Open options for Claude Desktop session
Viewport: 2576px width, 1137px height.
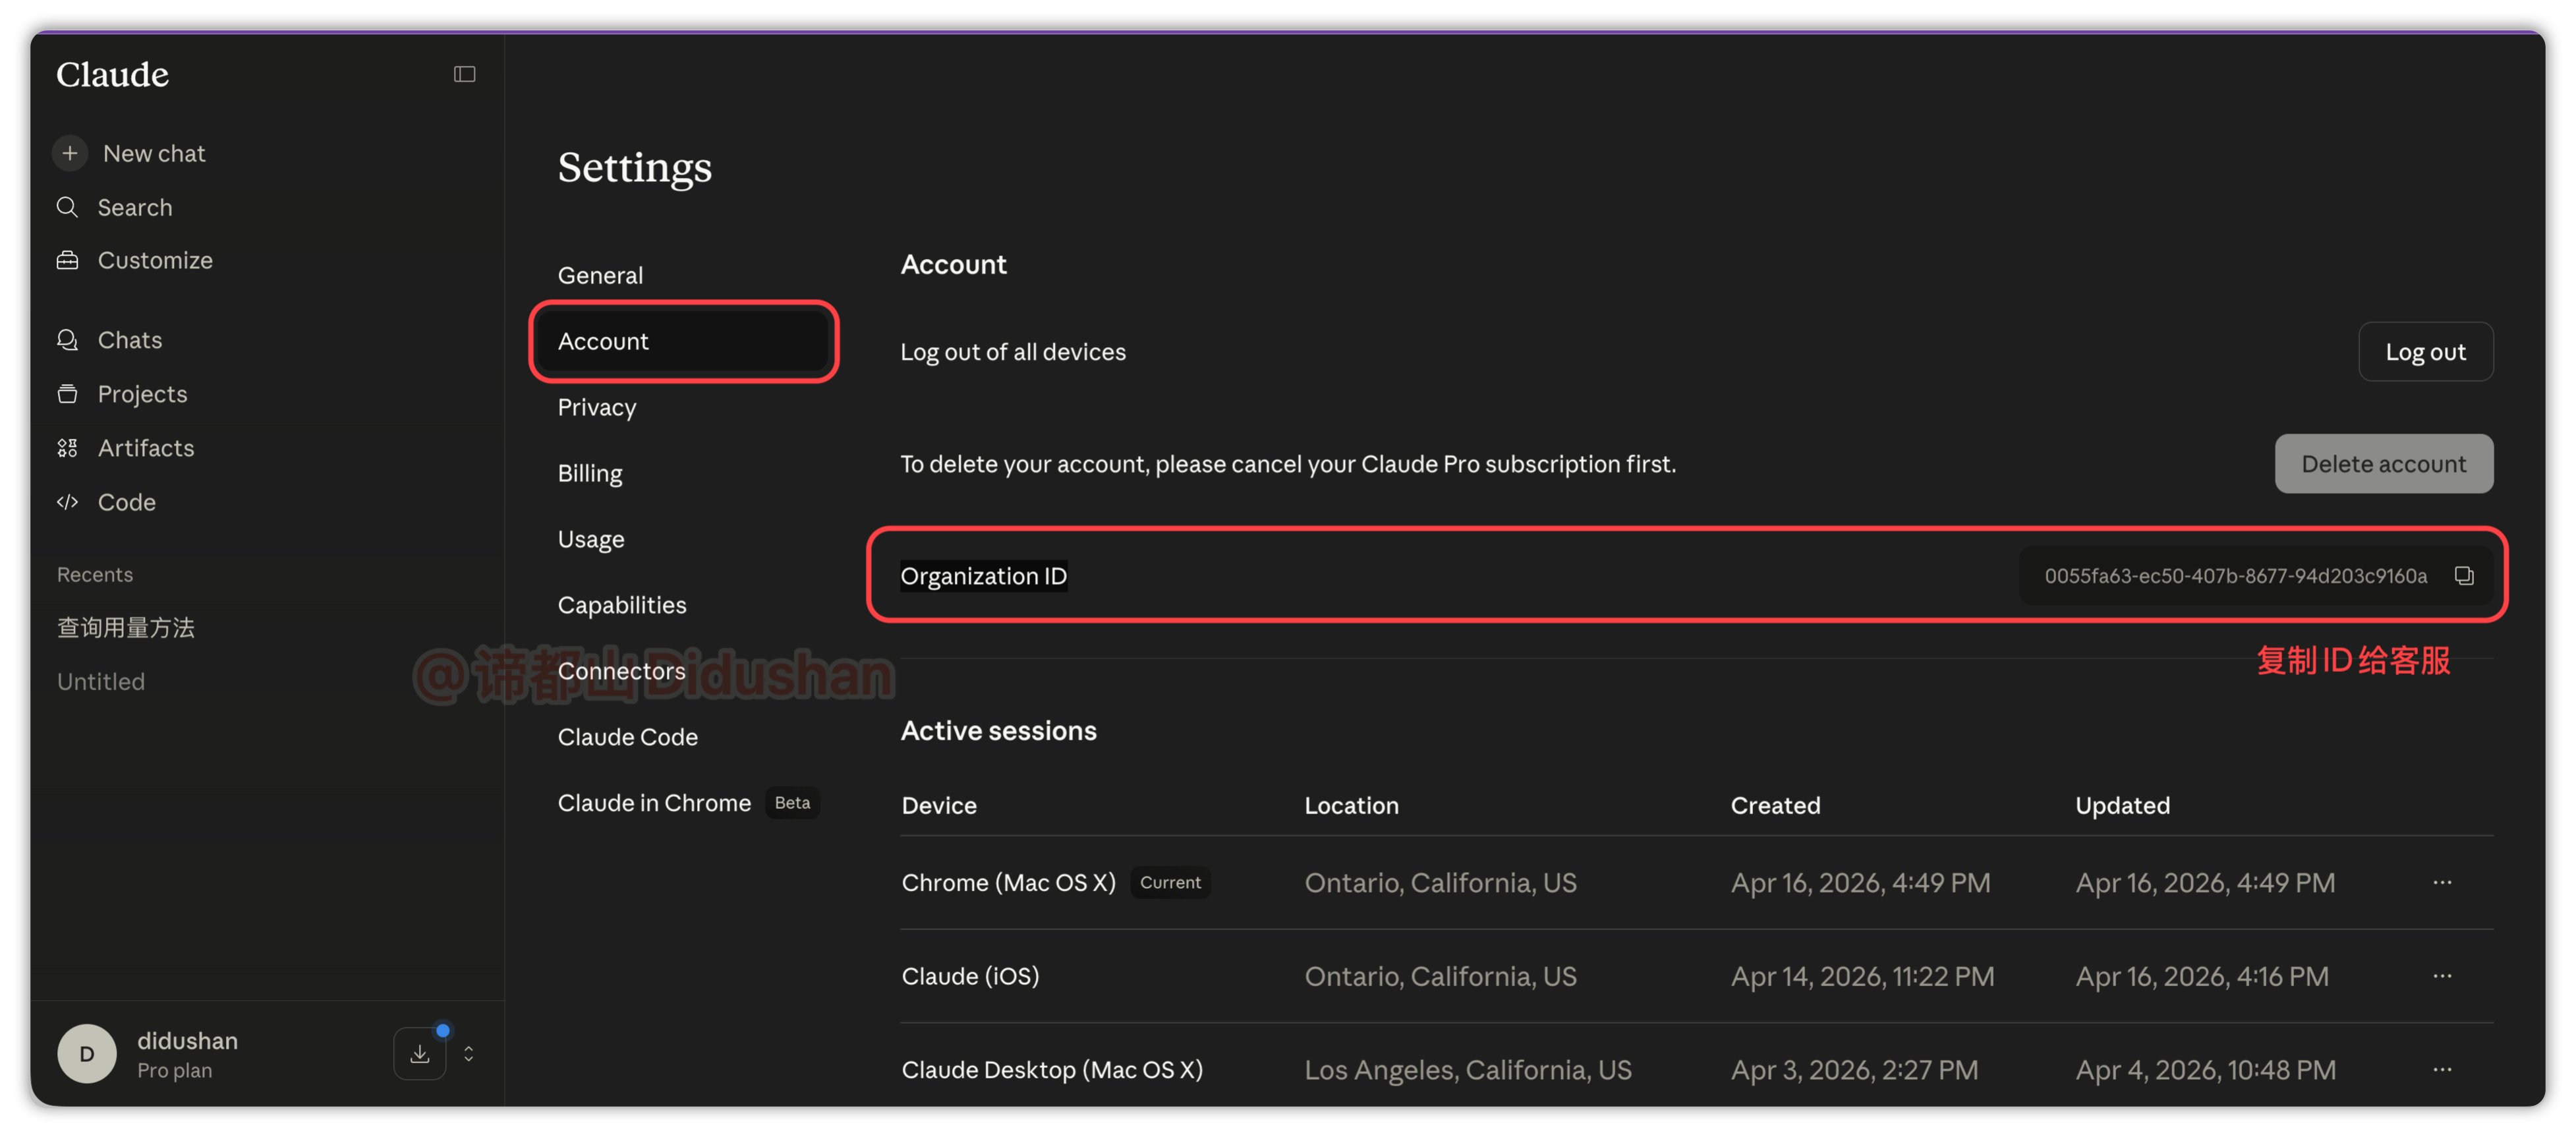2442,1070
